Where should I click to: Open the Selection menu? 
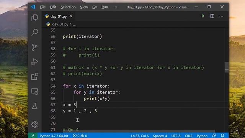coord(68,7)
